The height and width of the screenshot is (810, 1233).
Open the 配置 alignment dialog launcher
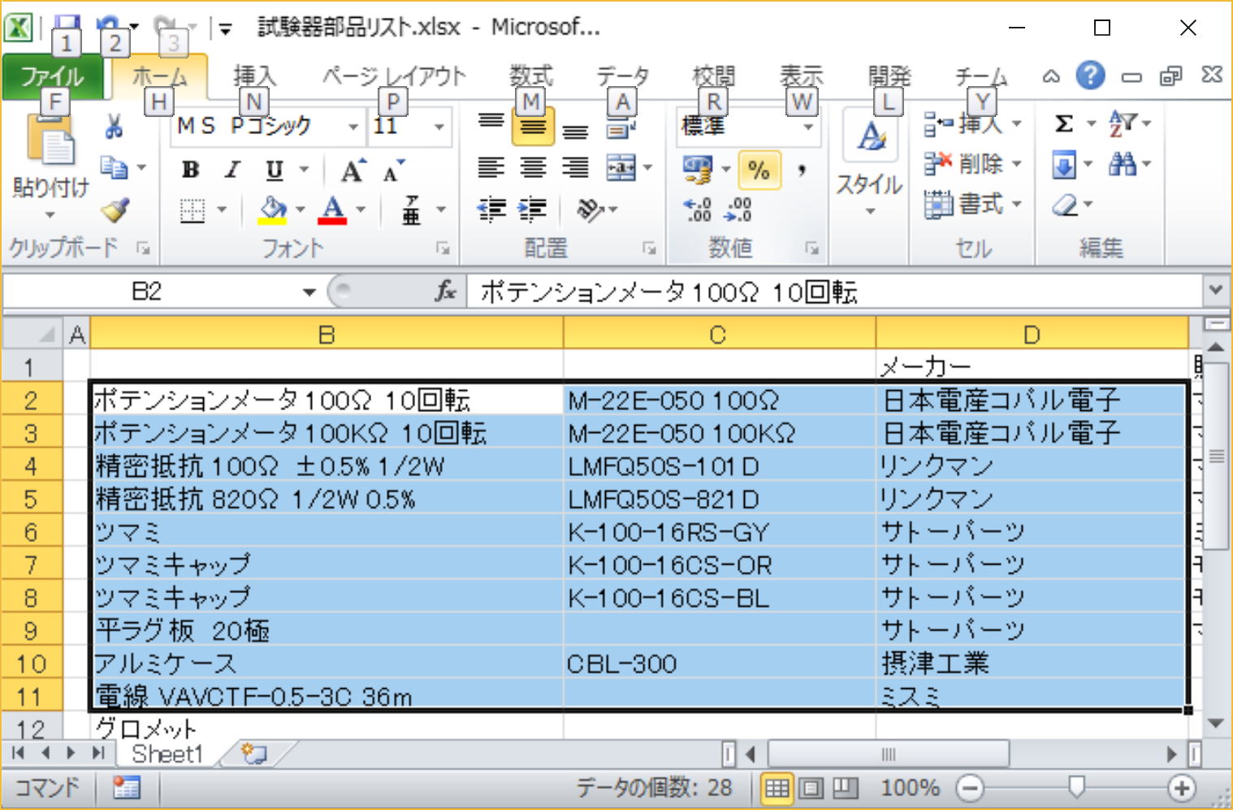pyautogui.click(x=649, y=248)
